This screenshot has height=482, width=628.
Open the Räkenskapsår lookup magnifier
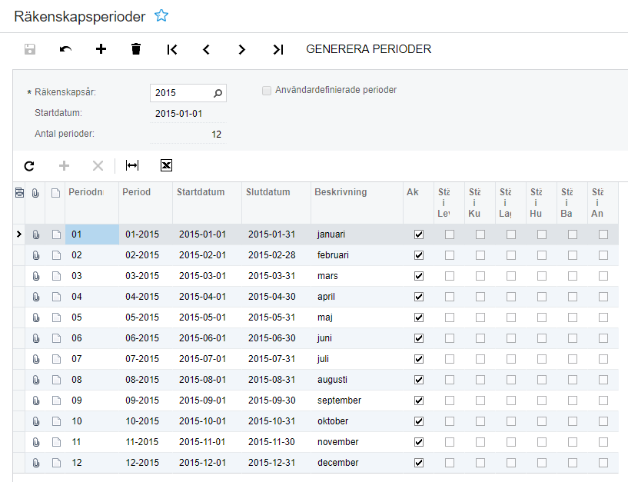[218, 93]
